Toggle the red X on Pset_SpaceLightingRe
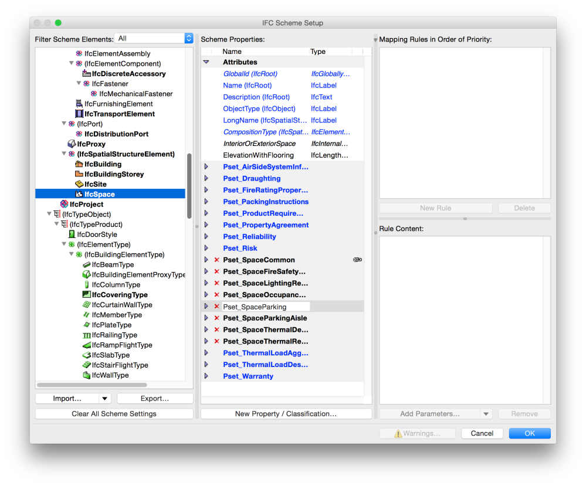 coord(217,283)
